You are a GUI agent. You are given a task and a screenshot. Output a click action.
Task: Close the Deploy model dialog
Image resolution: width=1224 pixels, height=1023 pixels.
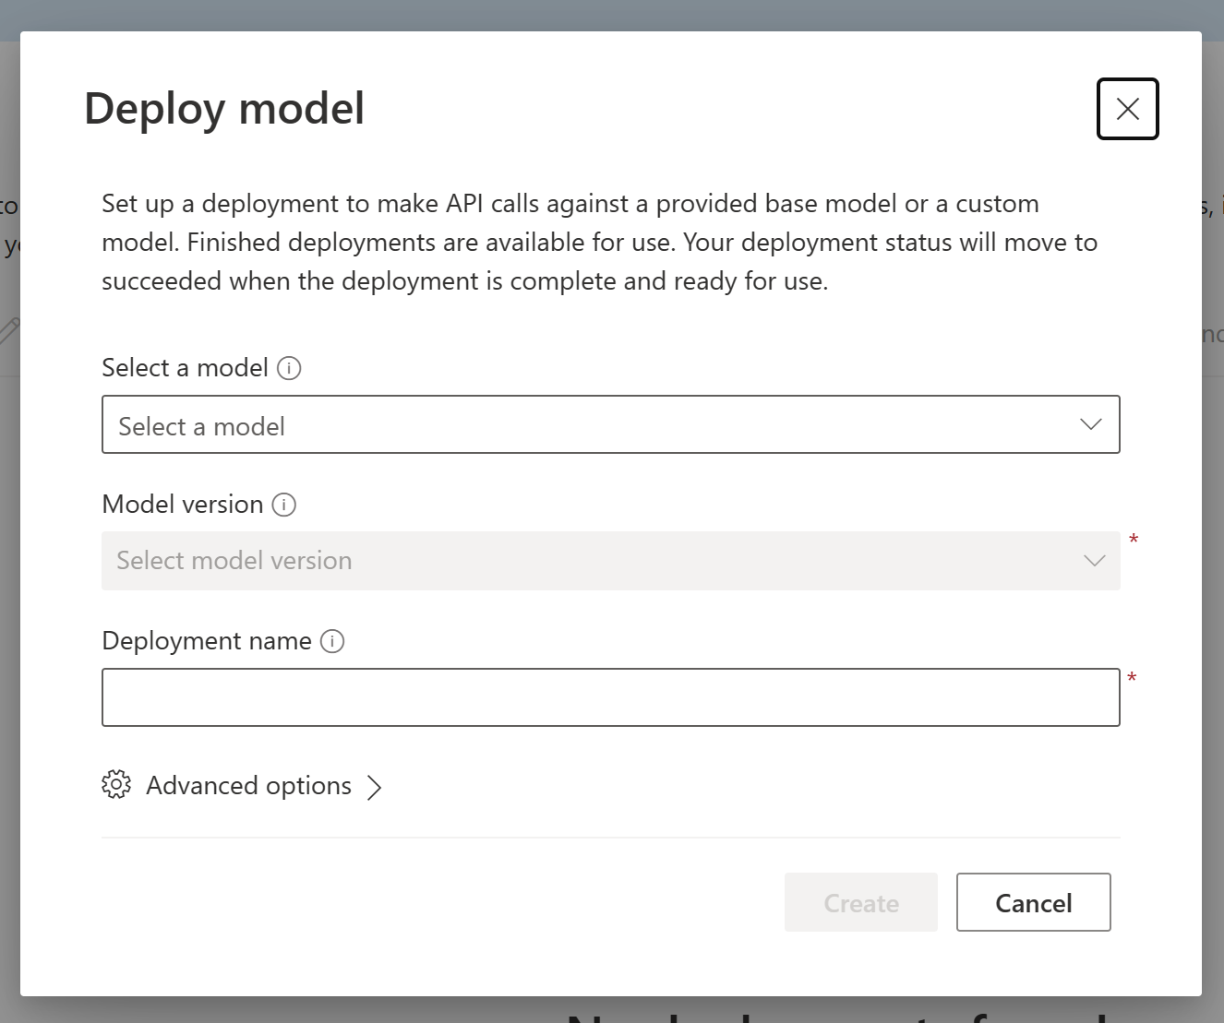click(x=1127, y=109)
